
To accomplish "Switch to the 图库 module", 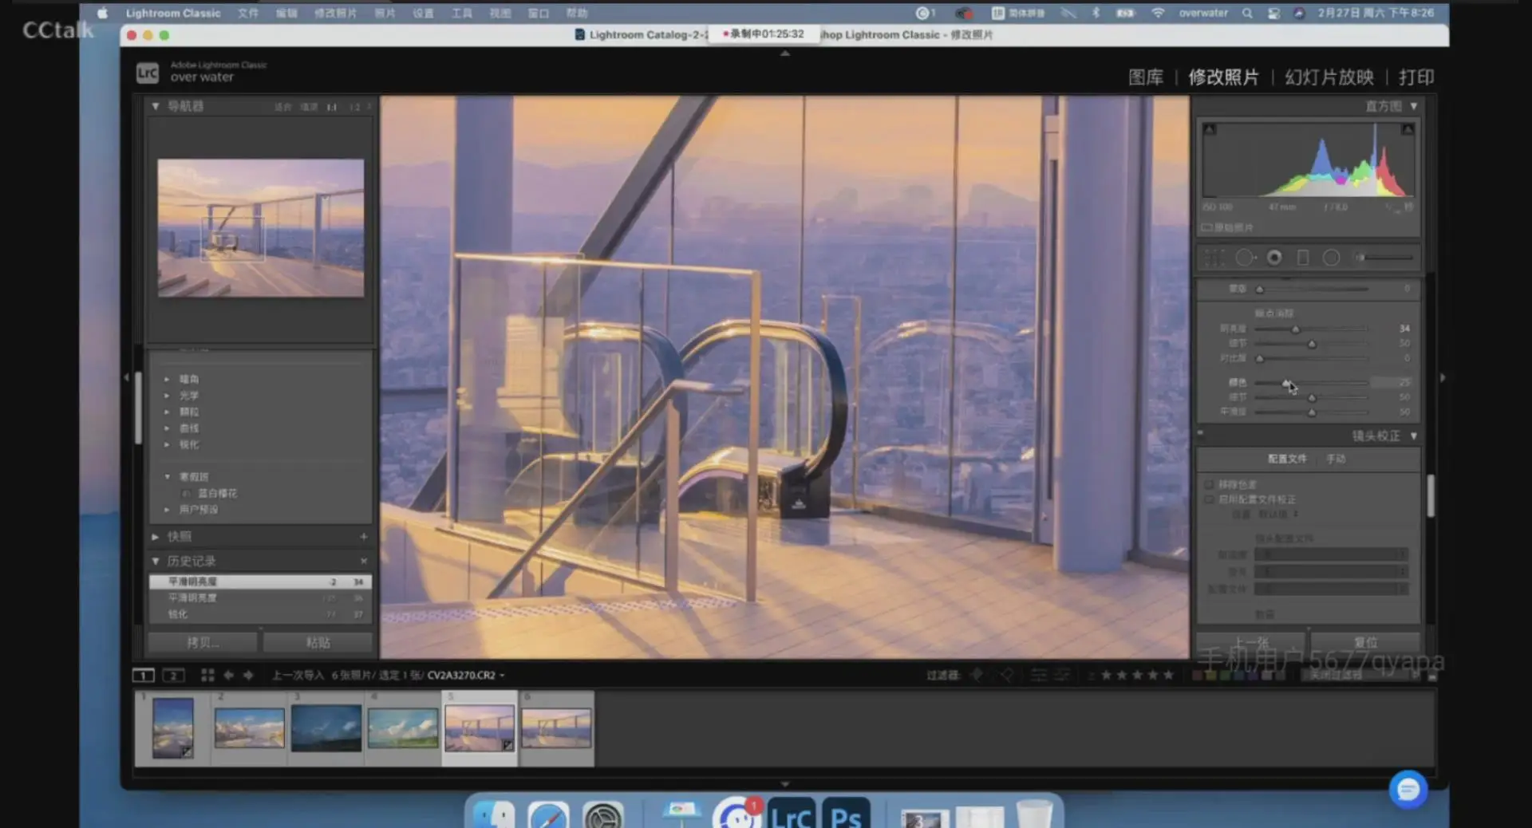I will click(x=1146, y=77).
